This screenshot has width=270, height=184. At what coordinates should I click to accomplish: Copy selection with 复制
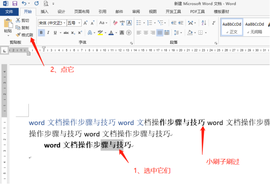pos(22,28)
